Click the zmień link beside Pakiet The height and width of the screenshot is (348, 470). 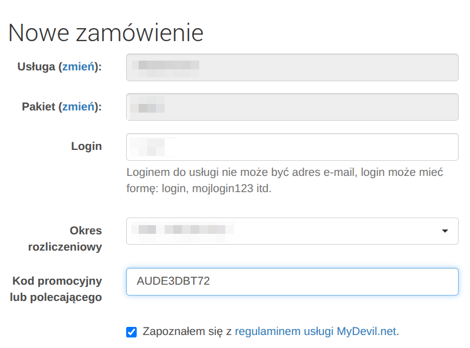78,107
